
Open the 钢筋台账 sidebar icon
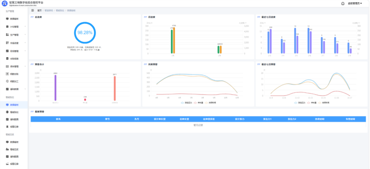tap(7, 74)
